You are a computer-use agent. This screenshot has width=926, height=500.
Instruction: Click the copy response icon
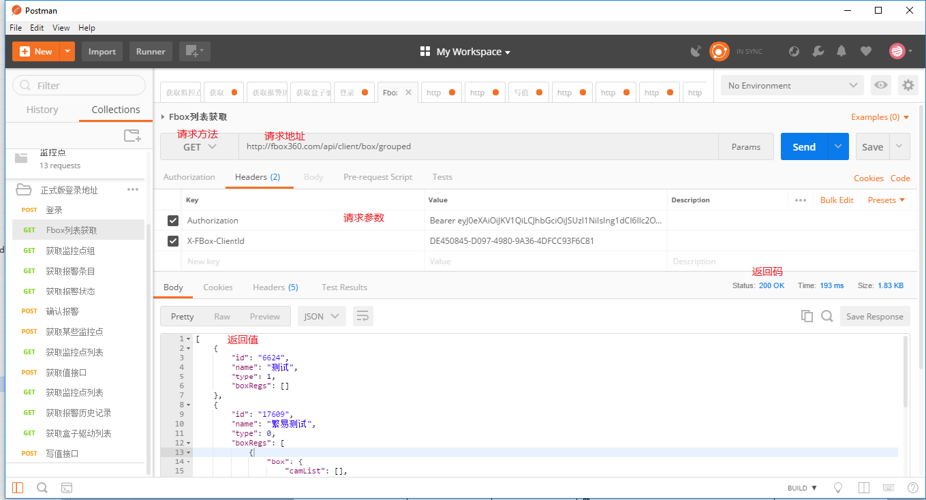click(x=807, y=316)
